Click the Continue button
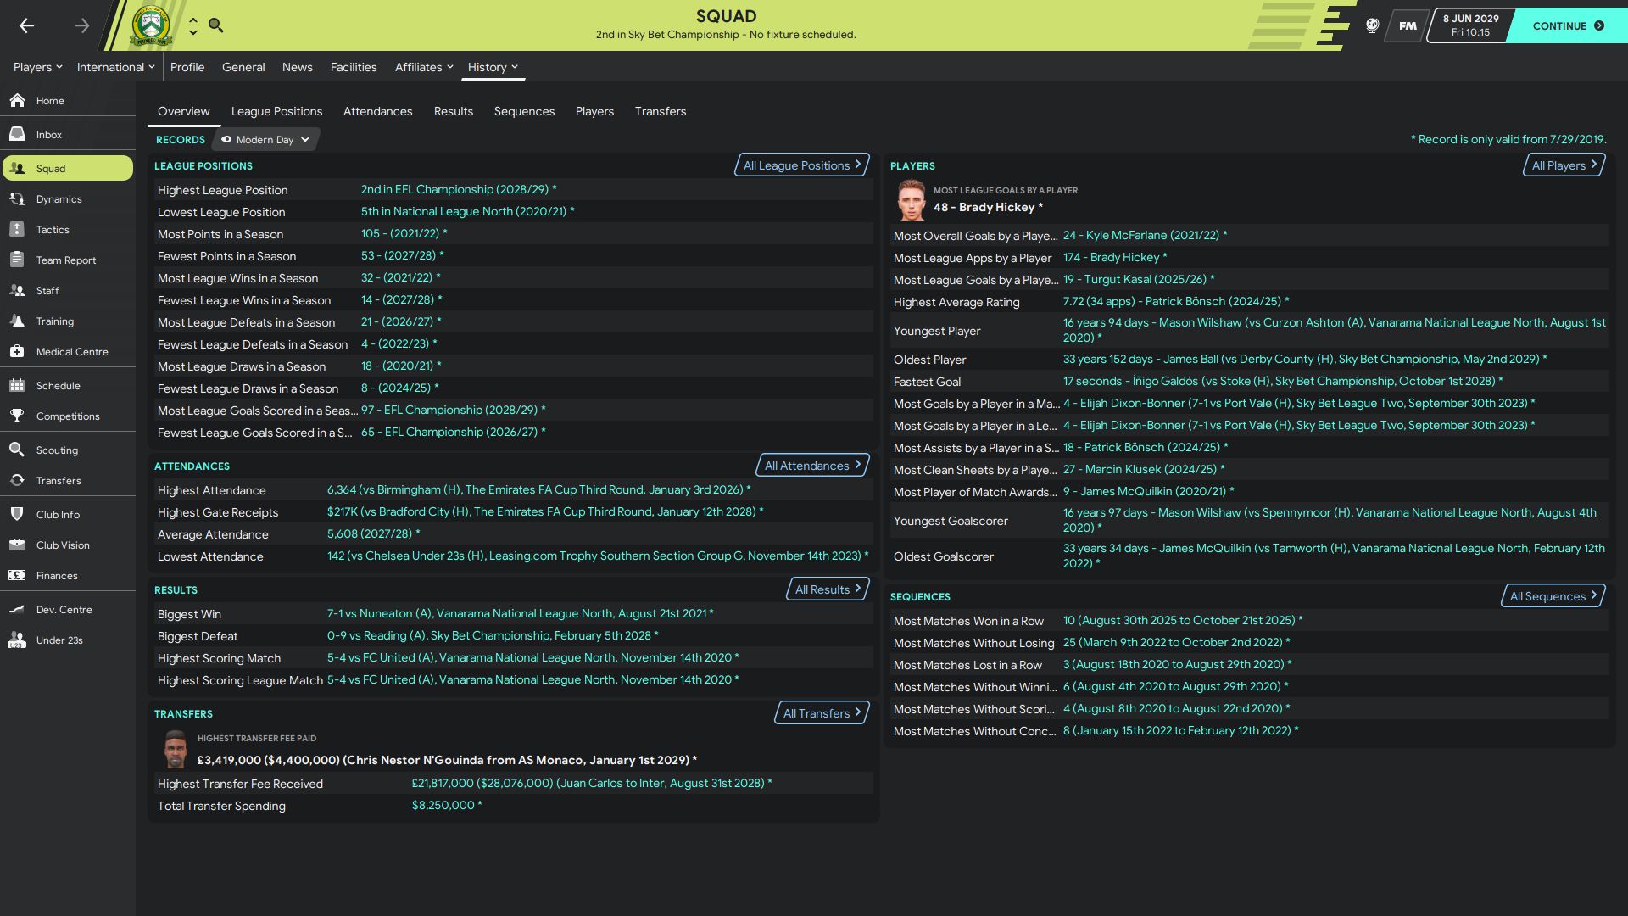The height and width of the screenshot is (916, 1628). click(1568, 25)
